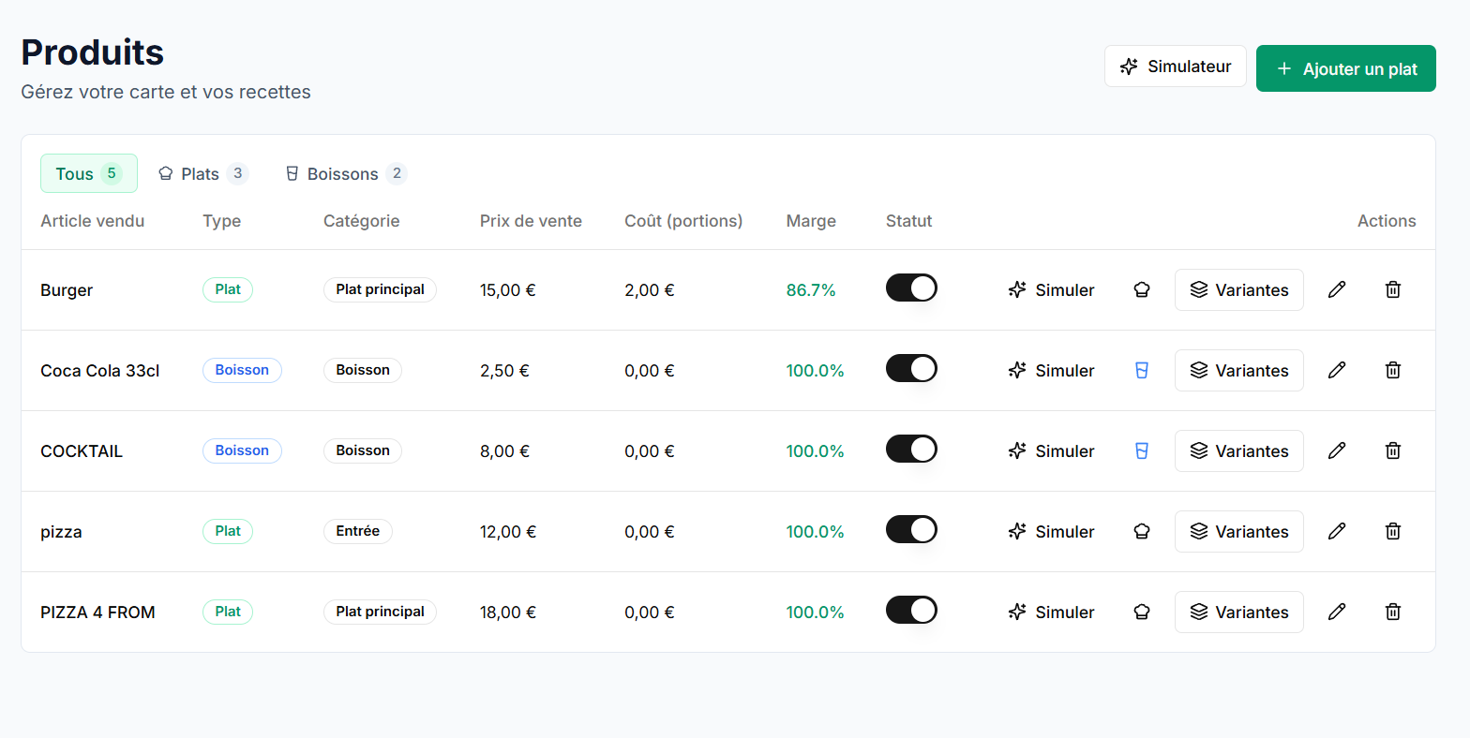Open the Simulateur button in header
This screenshot has width=1470, height=738.
(x=1175, y=66)
